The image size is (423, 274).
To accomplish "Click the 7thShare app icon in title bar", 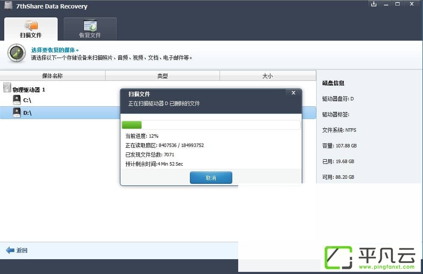I will 8,6.
